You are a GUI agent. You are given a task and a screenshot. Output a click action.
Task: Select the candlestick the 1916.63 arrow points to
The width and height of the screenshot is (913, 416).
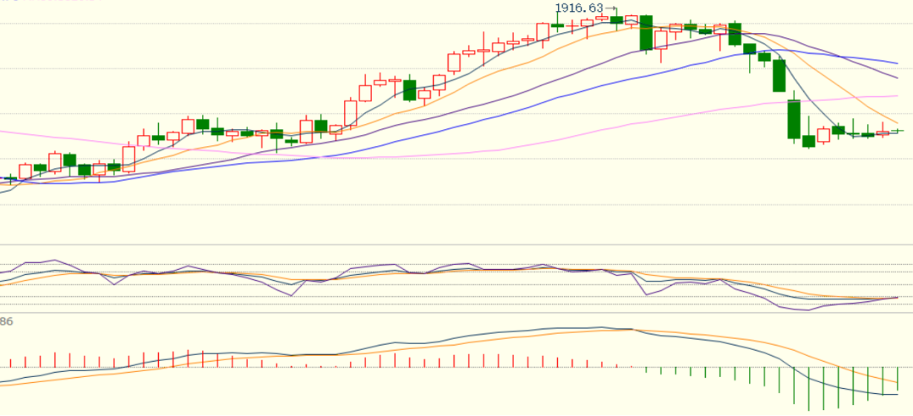(616, 19)
